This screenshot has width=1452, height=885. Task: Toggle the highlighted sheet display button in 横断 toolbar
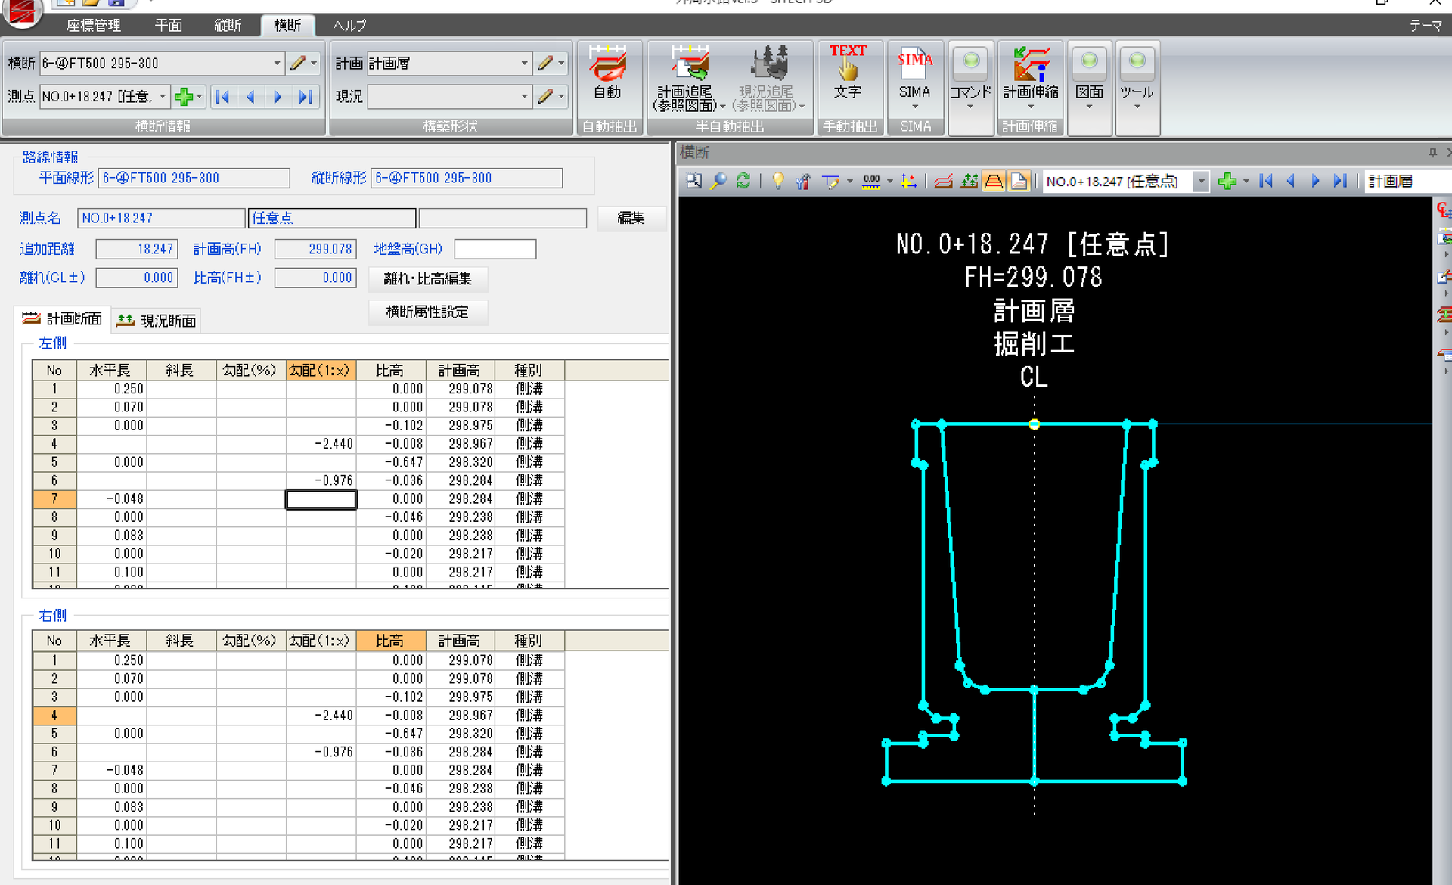(x=1019, y=182)
